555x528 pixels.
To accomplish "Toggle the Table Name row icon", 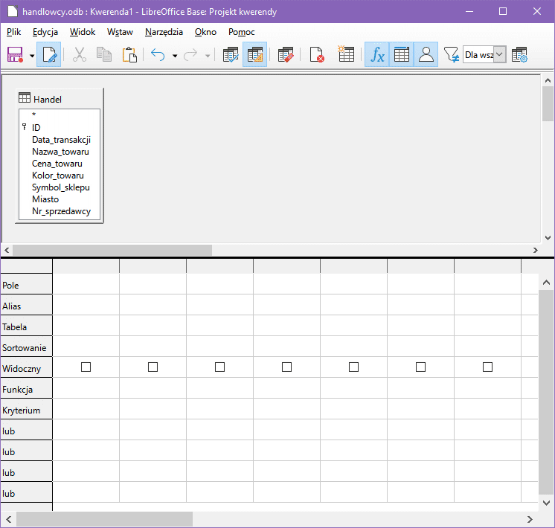I will tap(402, 55).
